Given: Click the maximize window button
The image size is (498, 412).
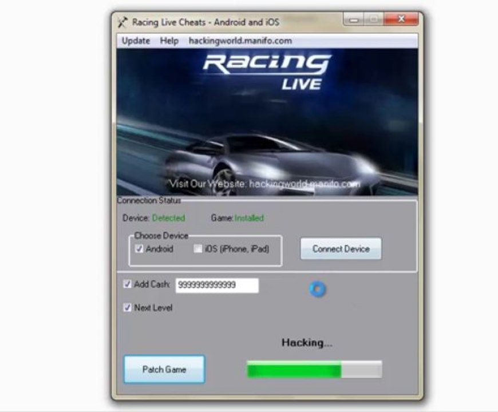Looking at the screenshot, I should (373, 19).
